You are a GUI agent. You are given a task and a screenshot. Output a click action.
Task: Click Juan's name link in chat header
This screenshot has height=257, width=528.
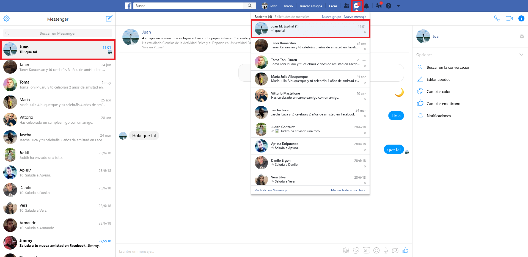(x=146, y=32)
